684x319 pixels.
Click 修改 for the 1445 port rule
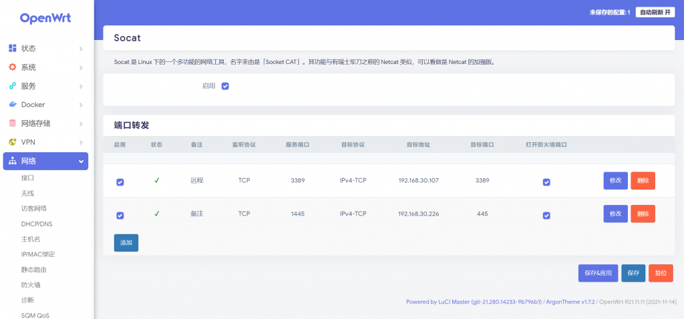point(615,214)
